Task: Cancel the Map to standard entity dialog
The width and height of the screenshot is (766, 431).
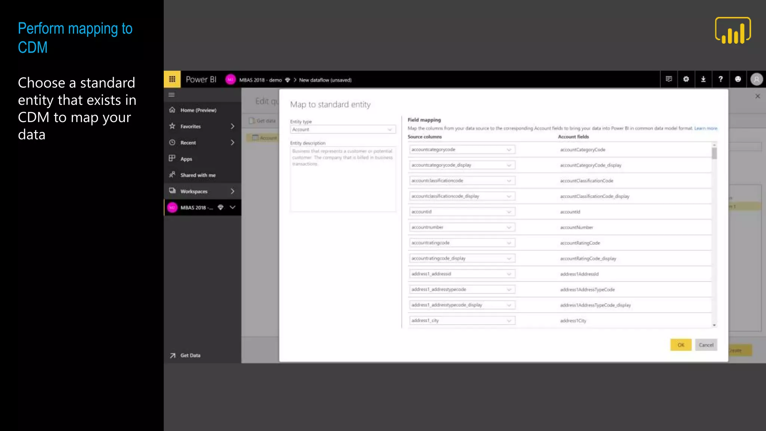Action: tap(706, 345)
